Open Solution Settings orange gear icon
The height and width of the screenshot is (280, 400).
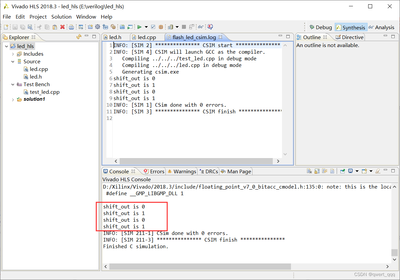[x=113, y=27]
